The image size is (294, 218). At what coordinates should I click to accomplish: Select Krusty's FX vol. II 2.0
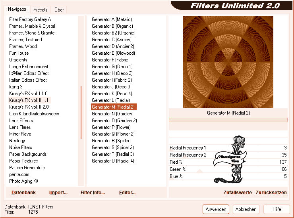point(29,107)
